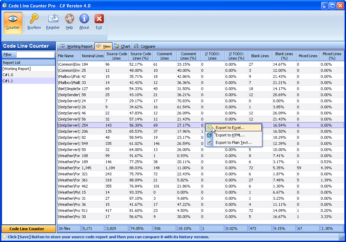
Task: Sort by Nominal Lines column header
Action: [93, 56]
